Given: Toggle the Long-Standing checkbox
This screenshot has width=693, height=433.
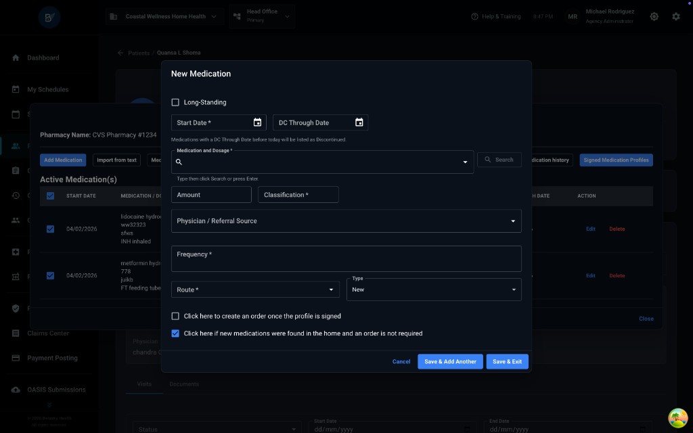Looking at the screenshot, I should click(x=175, y=102).
